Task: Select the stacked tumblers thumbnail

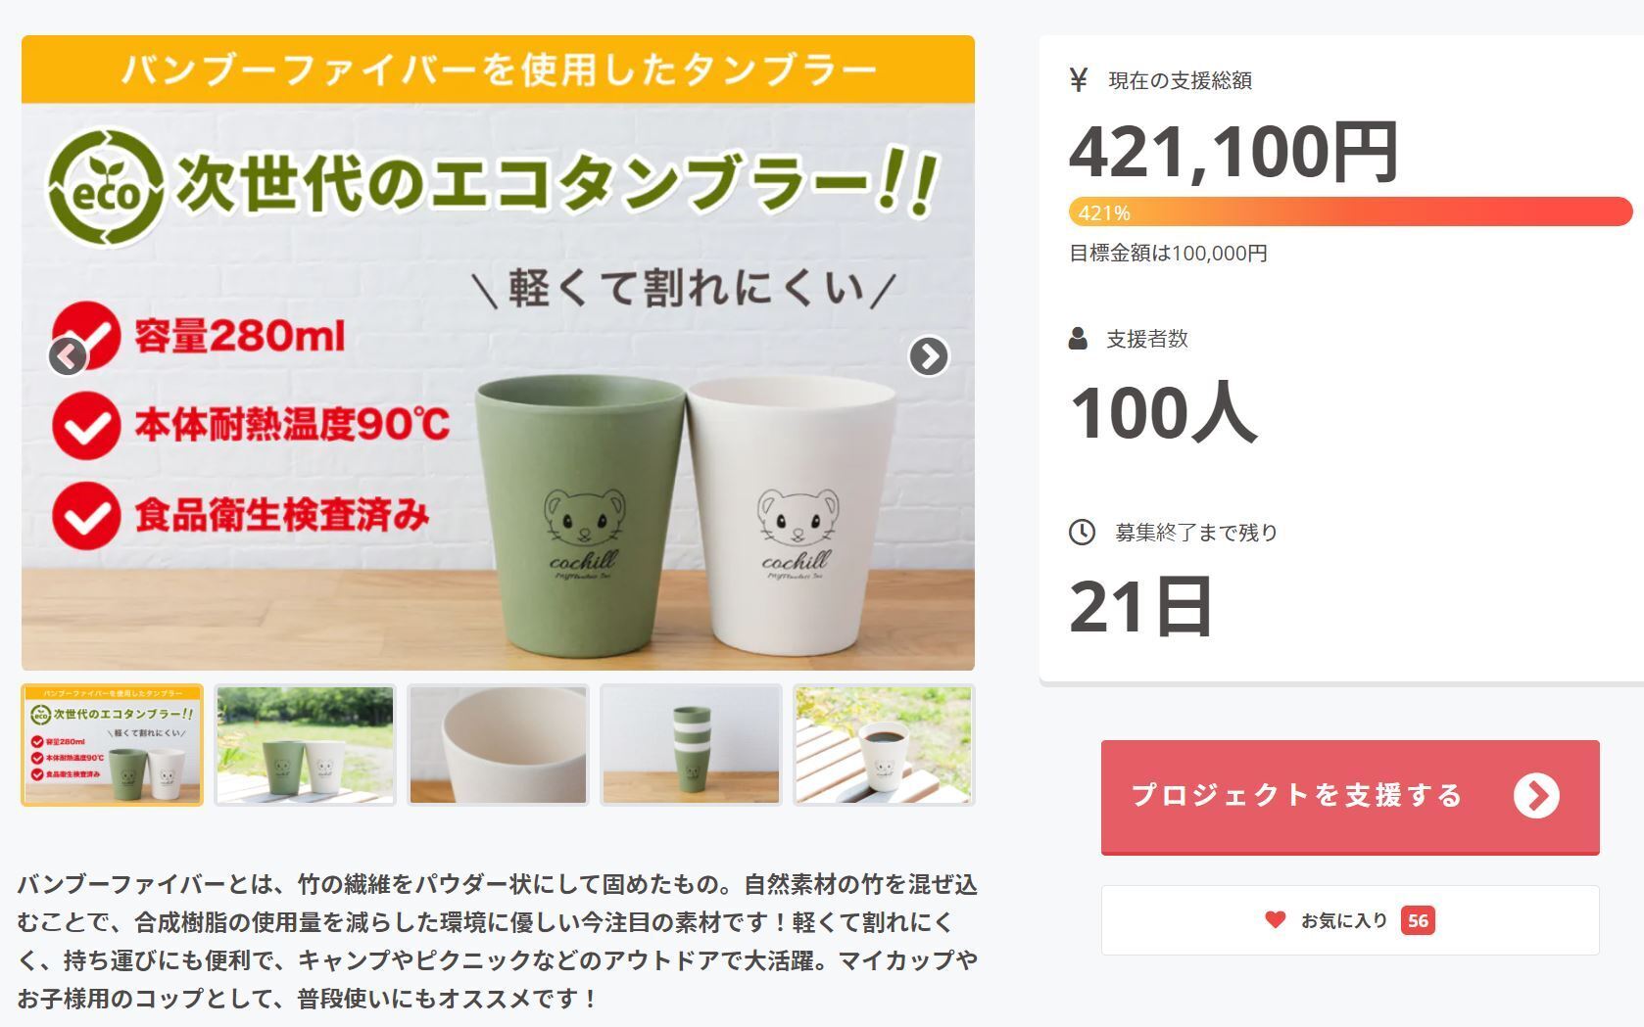Action: (x=691, y=745)
